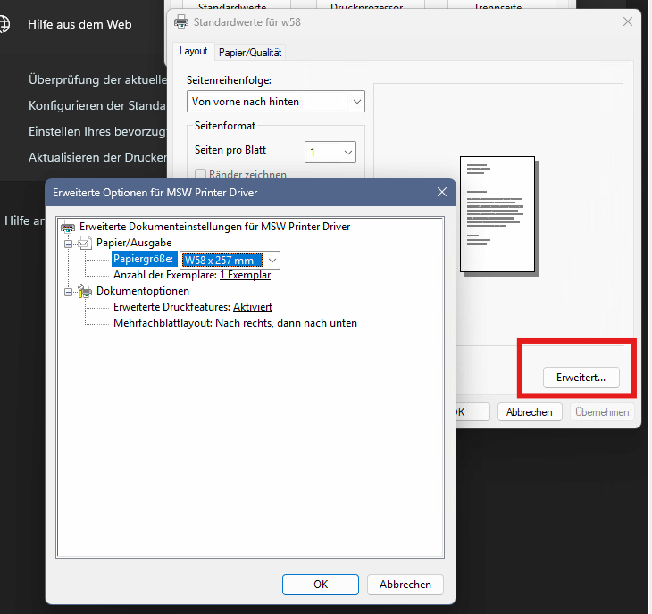Toggle the Ränder zeichnen checkbox

[x=201, y=175]
